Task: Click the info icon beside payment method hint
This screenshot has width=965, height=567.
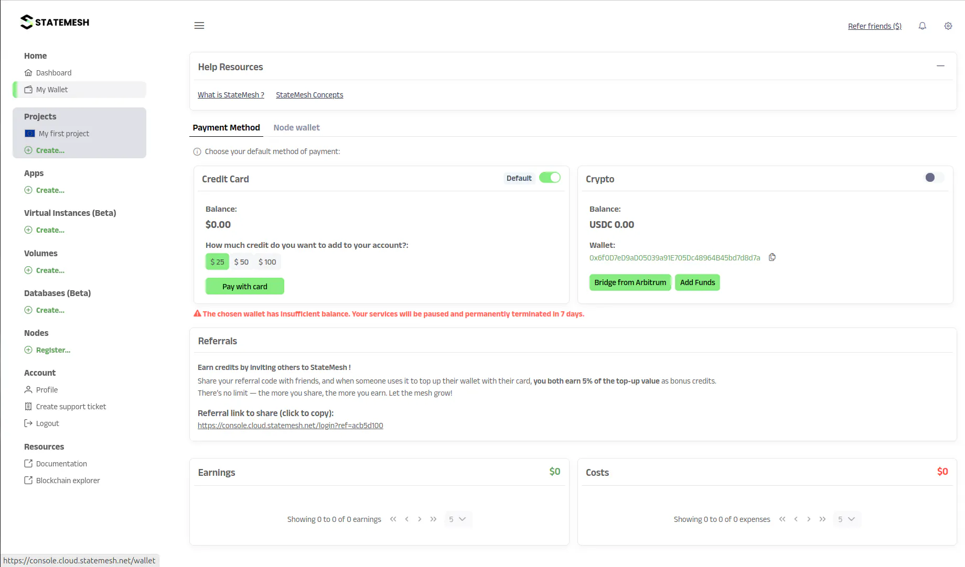Action: click(x=197, y=152)
